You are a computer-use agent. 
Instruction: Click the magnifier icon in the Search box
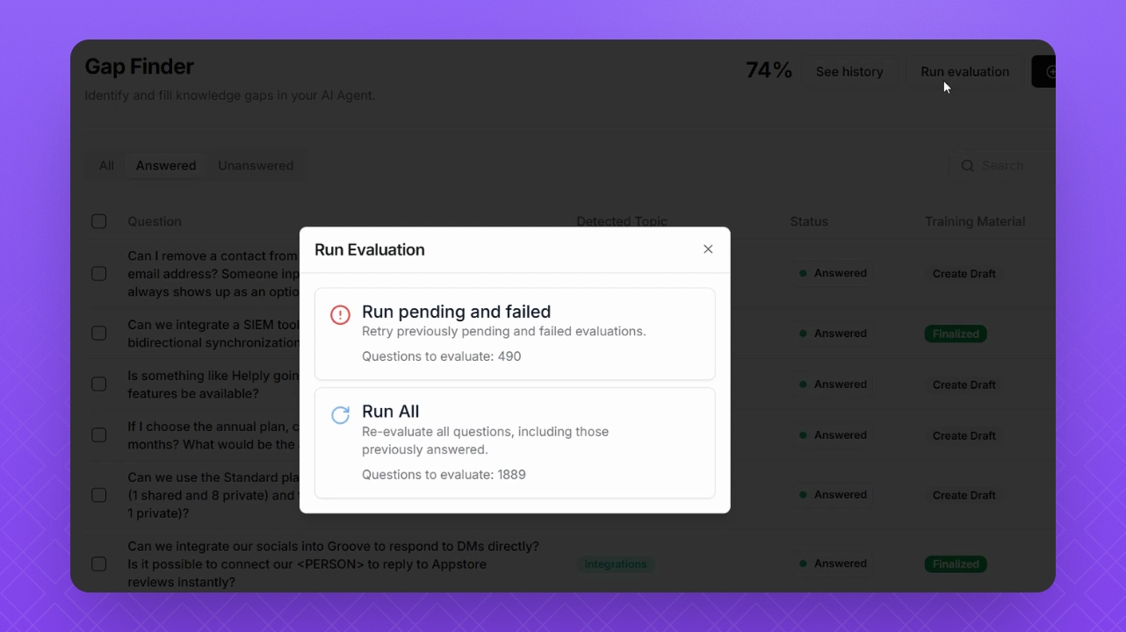click(x=967, y=166)
